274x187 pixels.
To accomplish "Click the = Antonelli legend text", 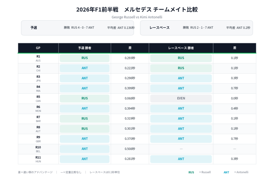I will [241, 172].
